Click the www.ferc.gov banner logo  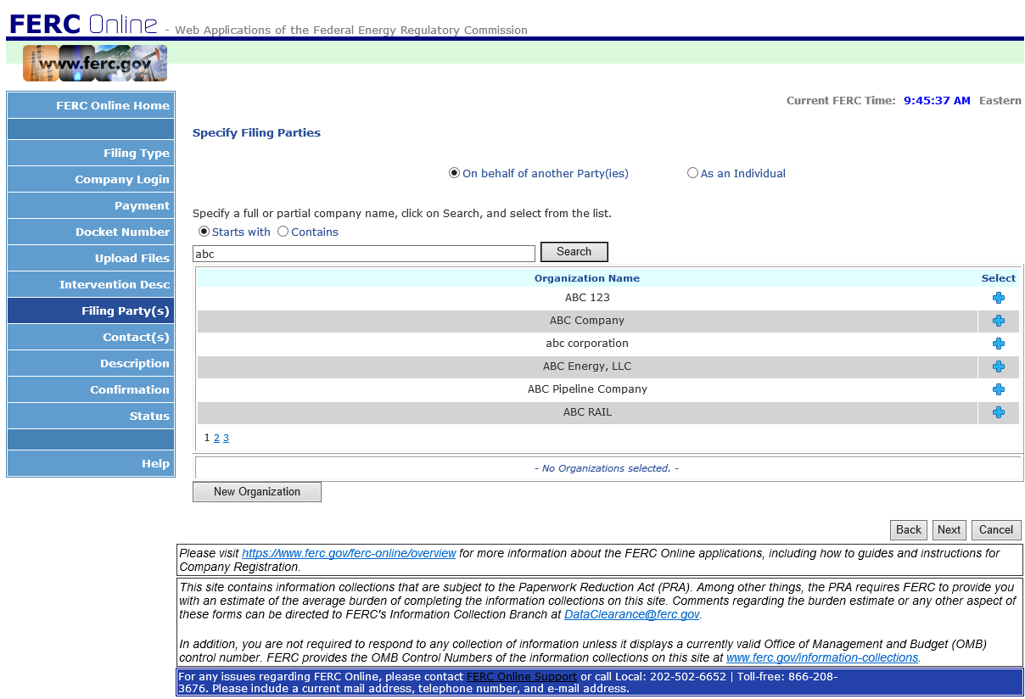[x=95, y=64]
